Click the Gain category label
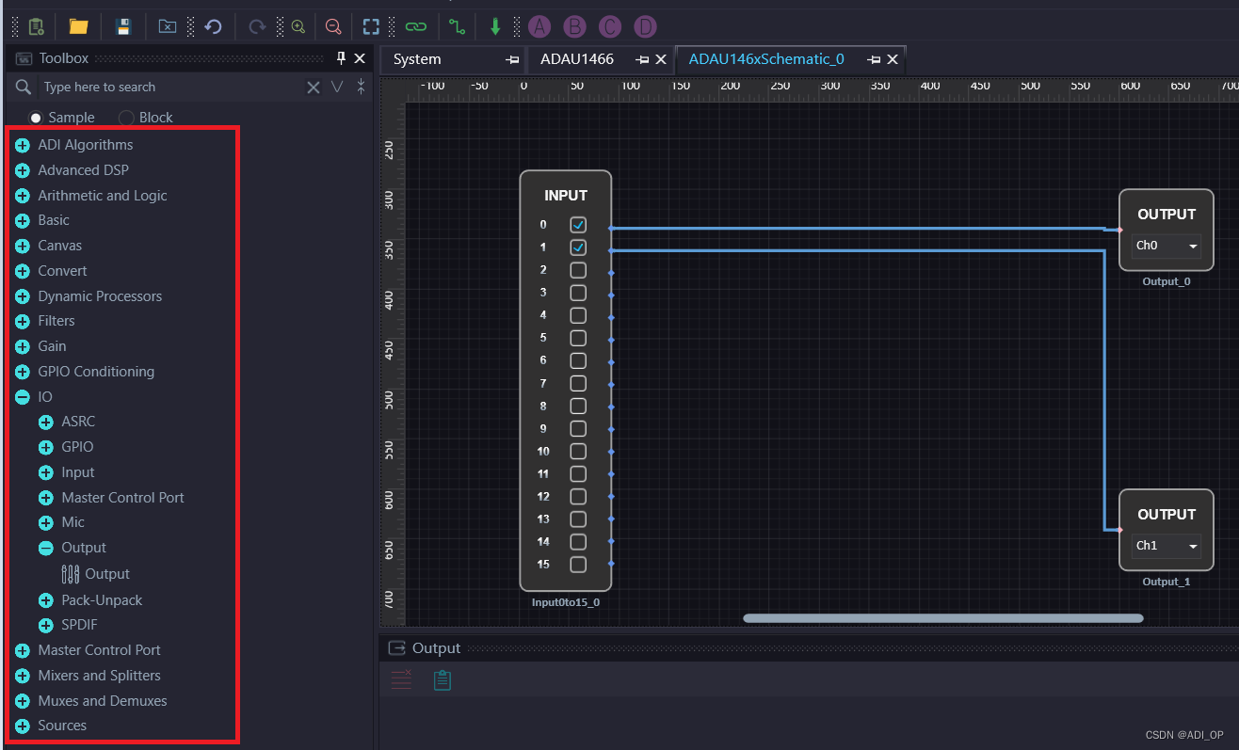Image resolution: width=1239 pixels, height=750 pixels. click(53, 346)
